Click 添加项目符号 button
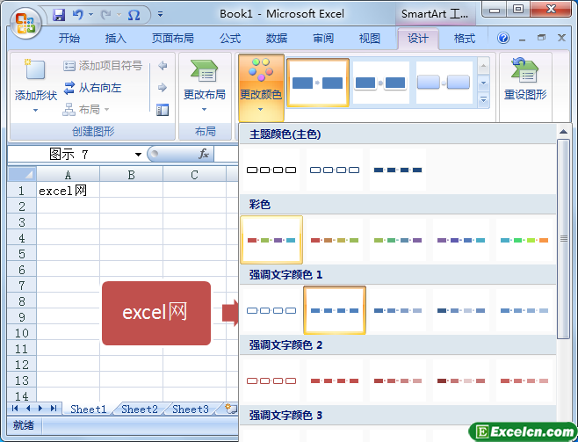 (x=103, y=66)
